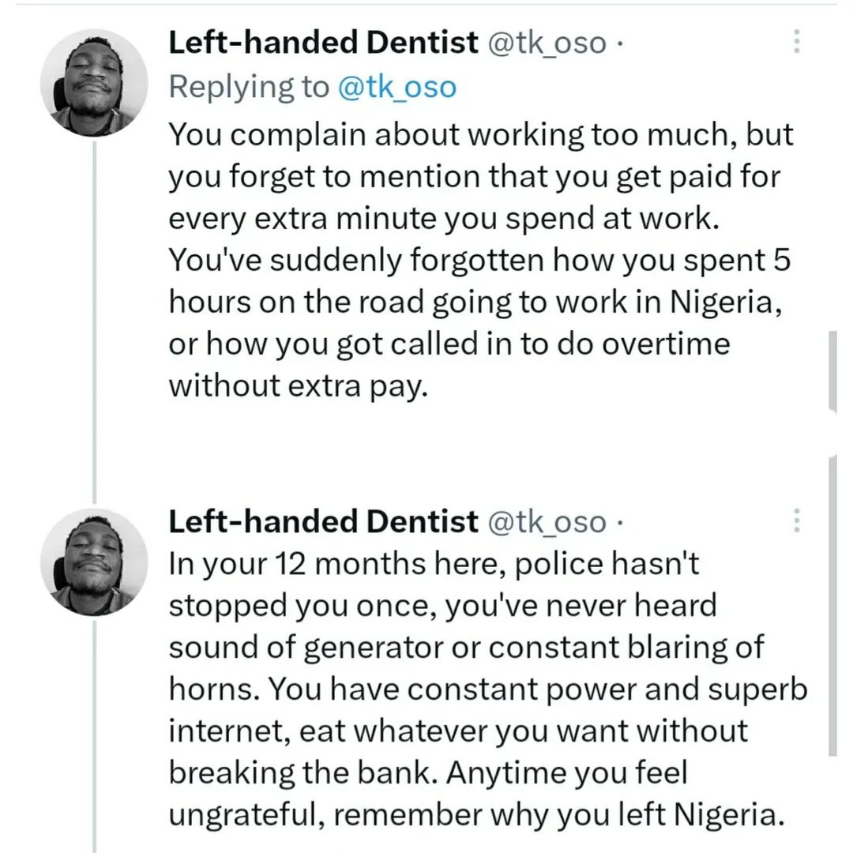Open Left-handed Dentist name on first tweet
Image resolution: width=853 pixels, height=853 pixels.
(x=323, y=43)
